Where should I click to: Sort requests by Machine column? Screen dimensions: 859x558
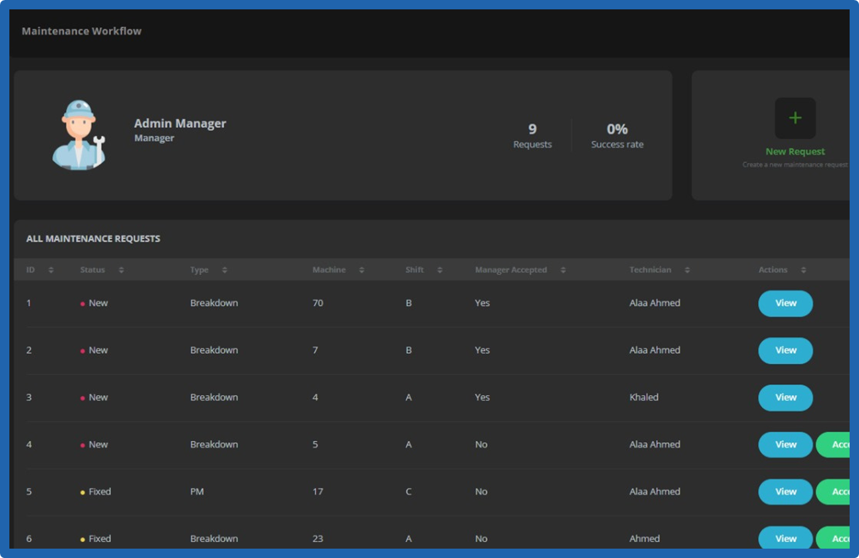coord(362,270)
